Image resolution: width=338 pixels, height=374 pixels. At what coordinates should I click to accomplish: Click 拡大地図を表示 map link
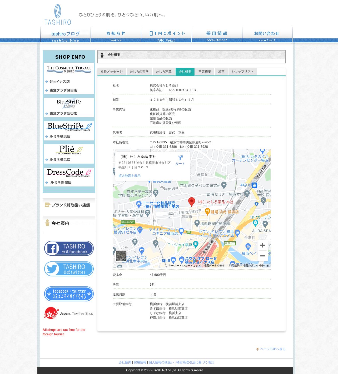(x=130, y=176)
